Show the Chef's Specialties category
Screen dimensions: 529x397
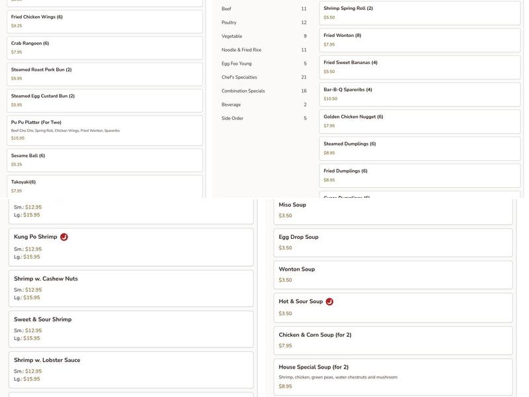263,77
